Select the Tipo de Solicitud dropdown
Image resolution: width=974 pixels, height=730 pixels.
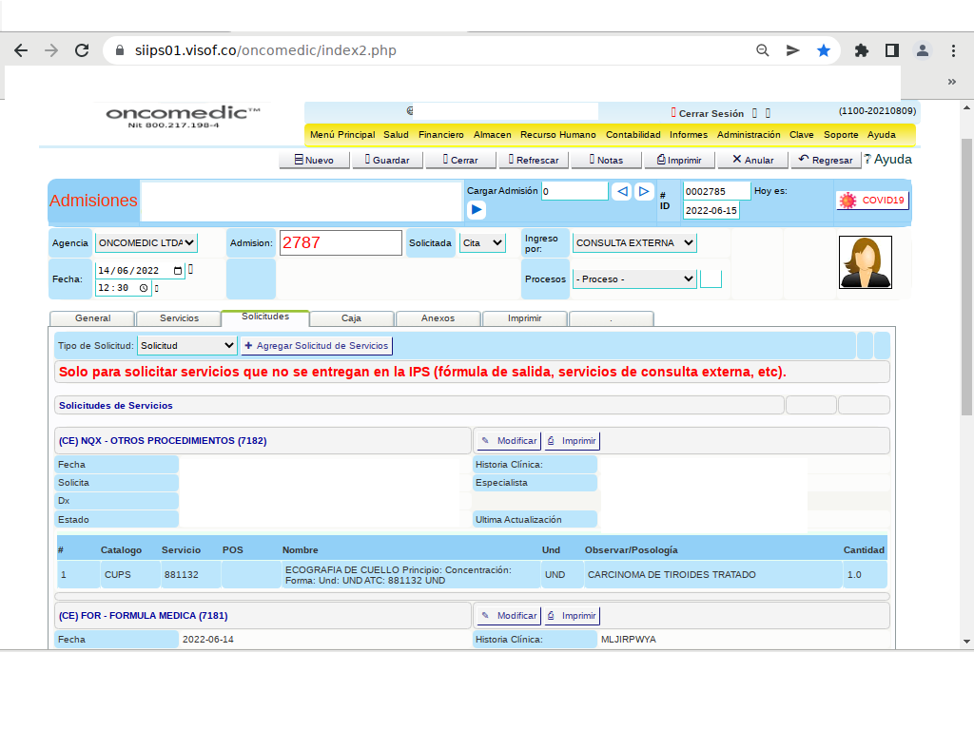click(x=187, y=346)
